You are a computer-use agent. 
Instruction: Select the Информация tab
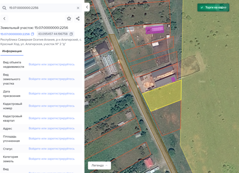(x=12, y=51)
